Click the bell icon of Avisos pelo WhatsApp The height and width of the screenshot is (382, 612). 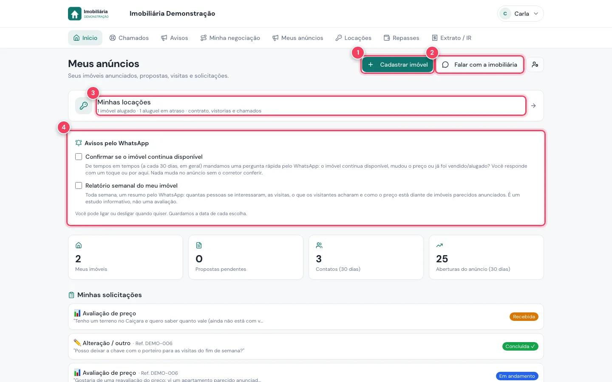79,143
